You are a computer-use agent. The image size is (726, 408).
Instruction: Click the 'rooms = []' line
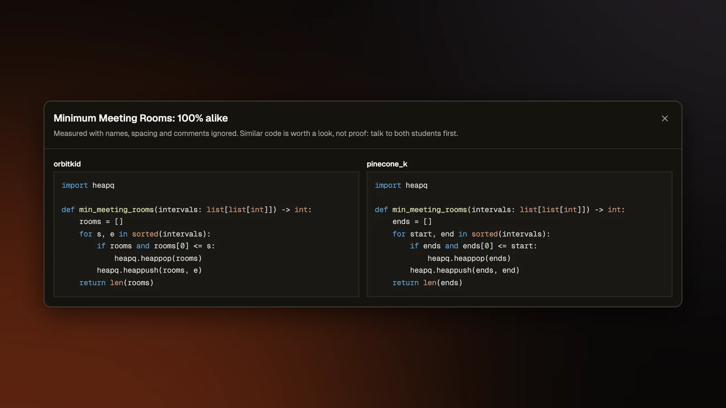pos(101,222)
